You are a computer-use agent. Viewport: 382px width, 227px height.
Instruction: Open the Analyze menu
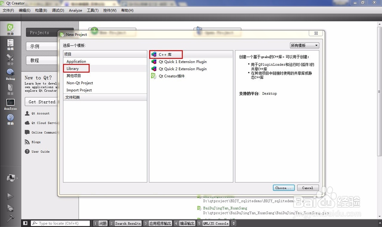pos(76,10)
